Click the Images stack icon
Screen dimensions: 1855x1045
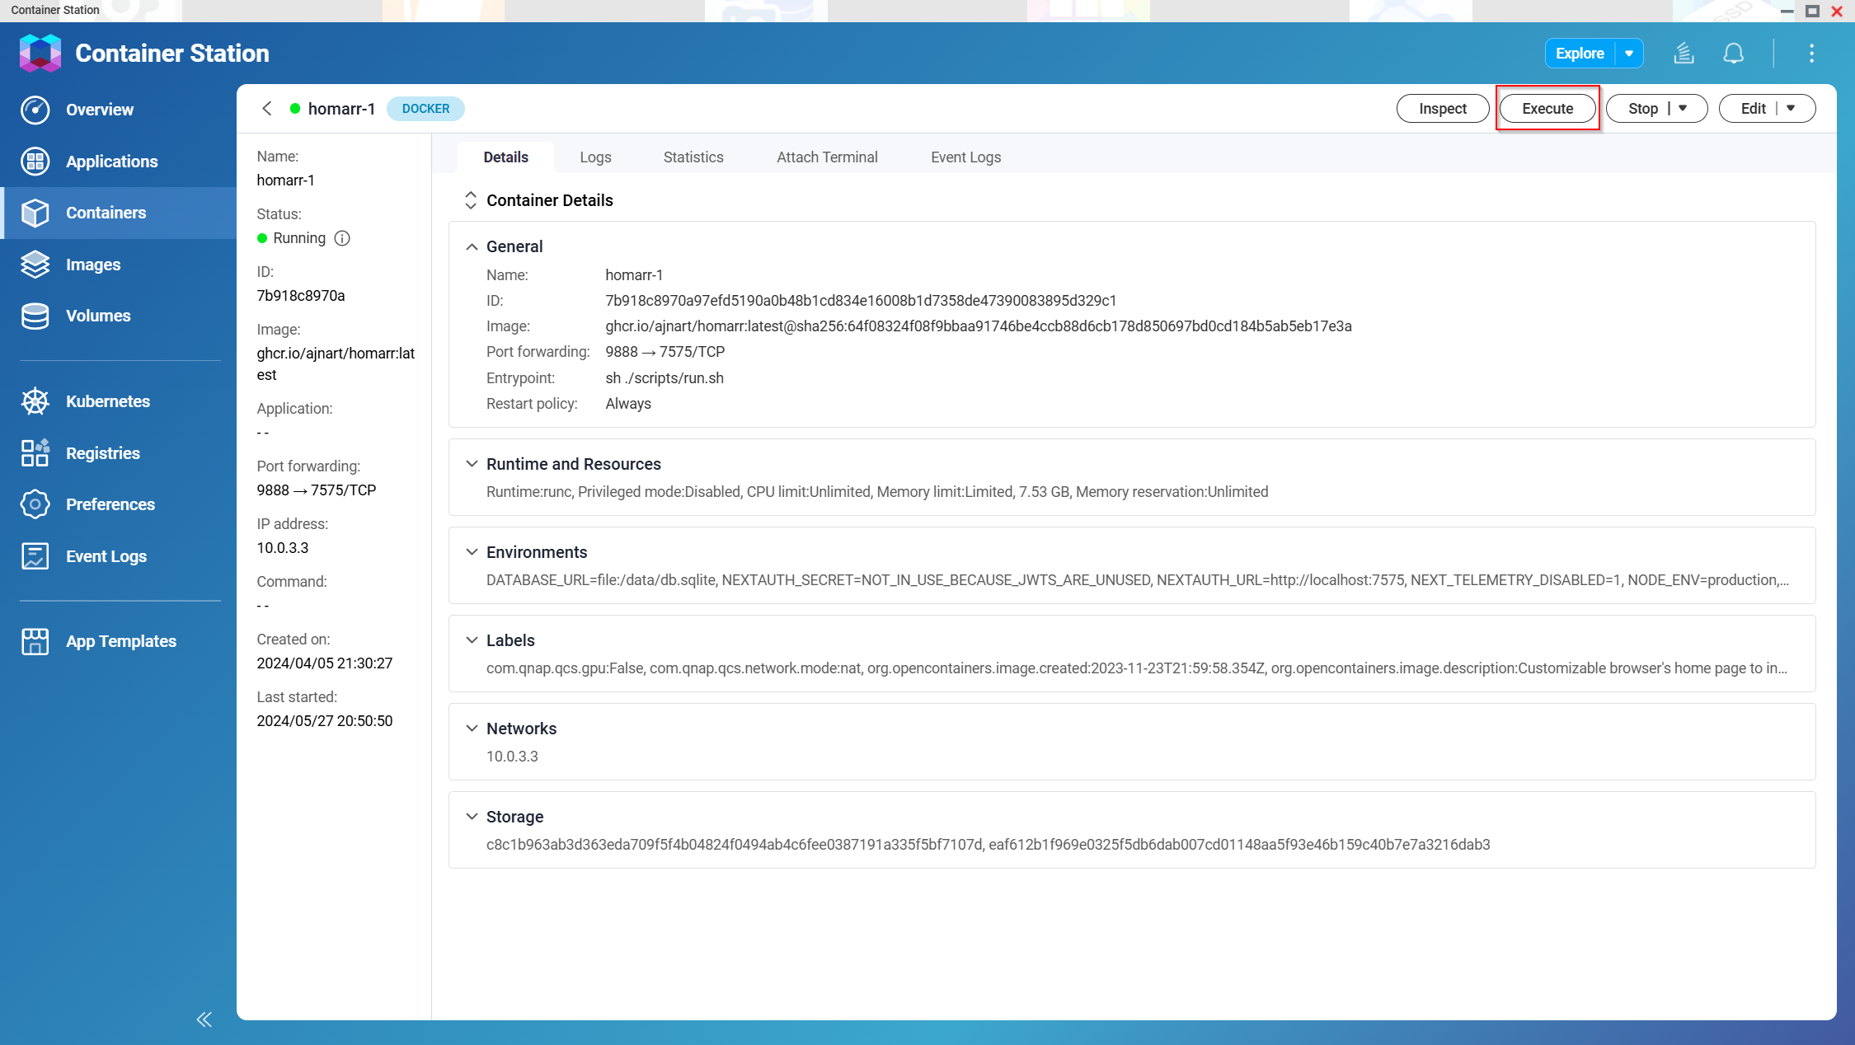click(35, 265)
